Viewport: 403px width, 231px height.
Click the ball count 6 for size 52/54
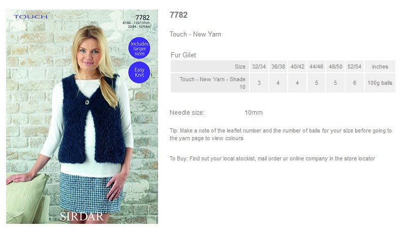click(x=354, y=83)
